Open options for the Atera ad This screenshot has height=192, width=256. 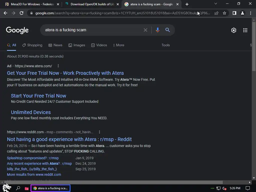pyautogui.click(x=58, y=66)
